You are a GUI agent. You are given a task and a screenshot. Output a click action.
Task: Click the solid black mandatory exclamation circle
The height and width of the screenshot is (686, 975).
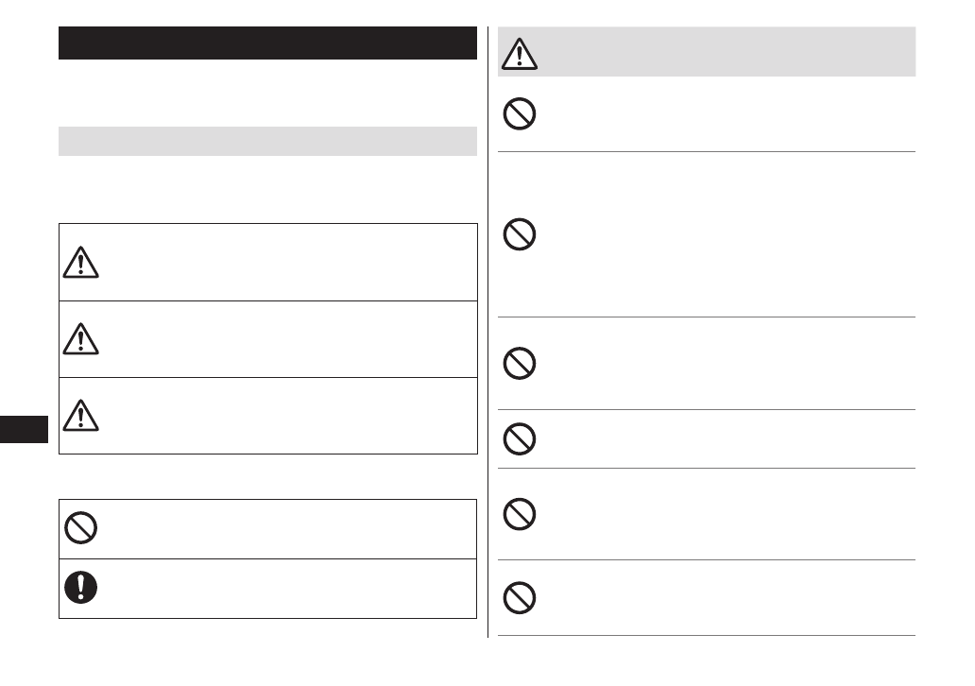81,588
